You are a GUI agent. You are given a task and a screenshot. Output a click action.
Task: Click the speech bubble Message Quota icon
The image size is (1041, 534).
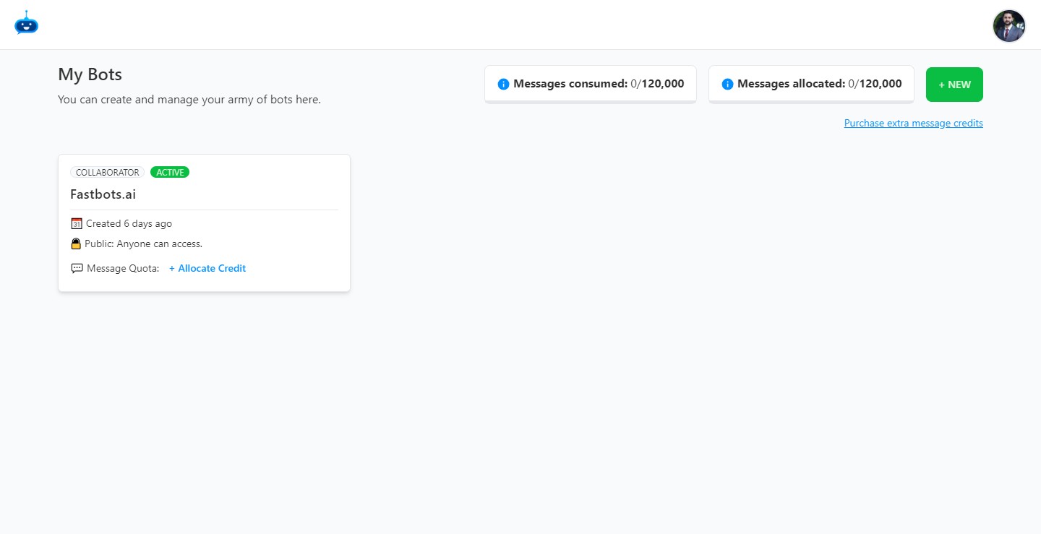pos(77,268)
